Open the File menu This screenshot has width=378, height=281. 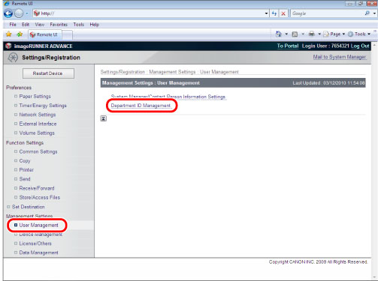click(13, 25)
